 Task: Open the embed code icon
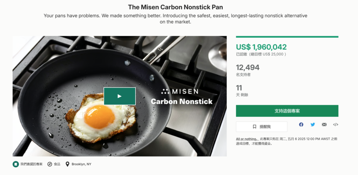pyautogui.click(x=336, y=125)
